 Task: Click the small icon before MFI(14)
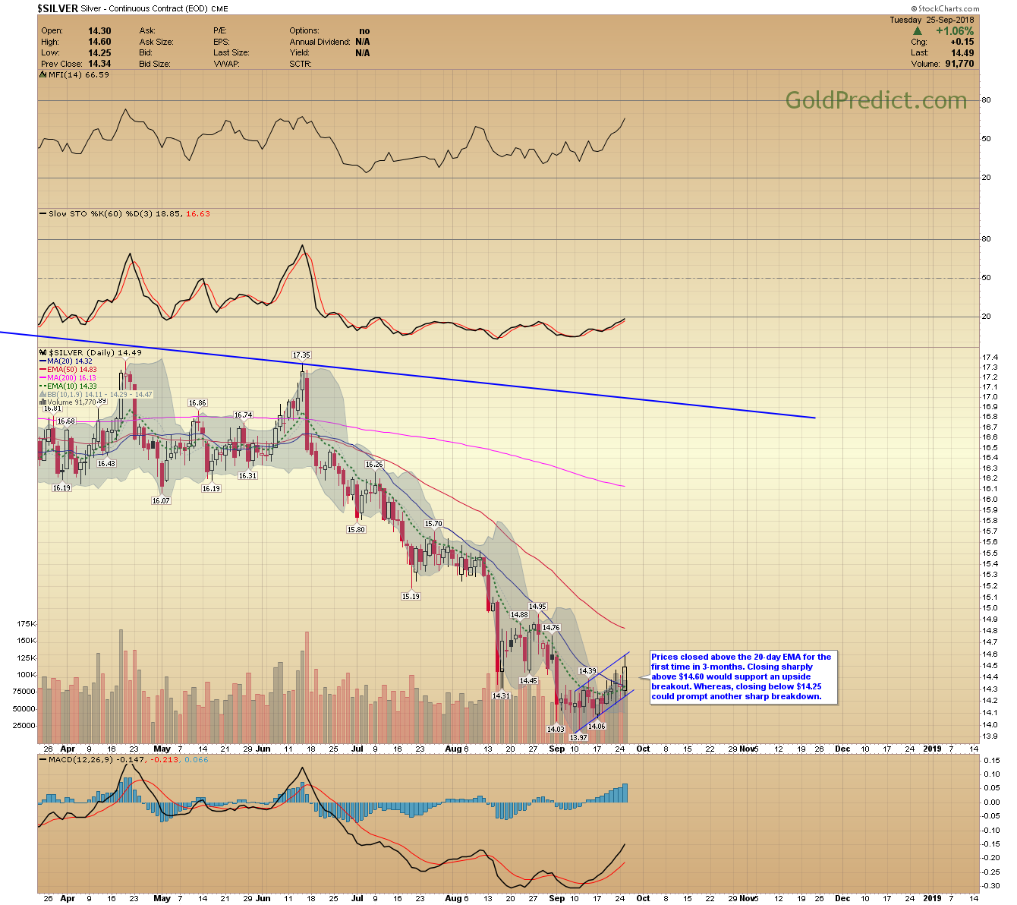point(43,75)
